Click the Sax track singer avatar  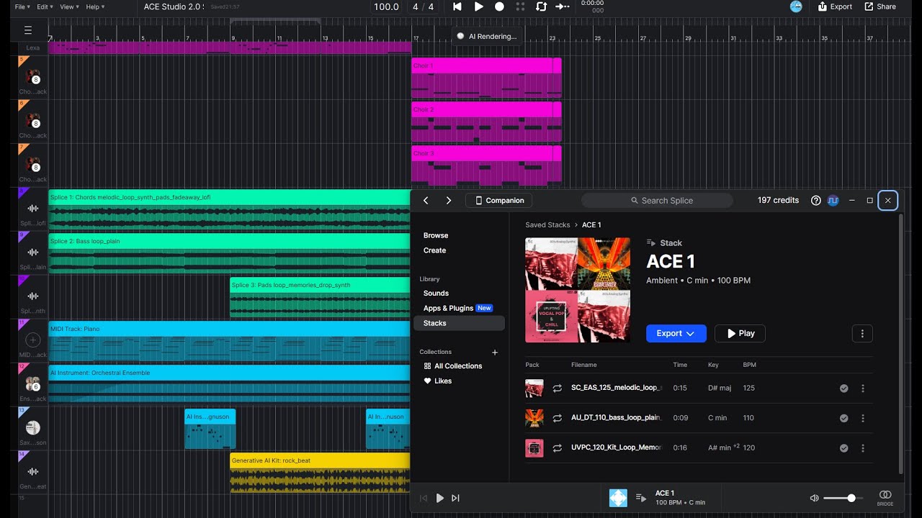(x=33, y=427)
